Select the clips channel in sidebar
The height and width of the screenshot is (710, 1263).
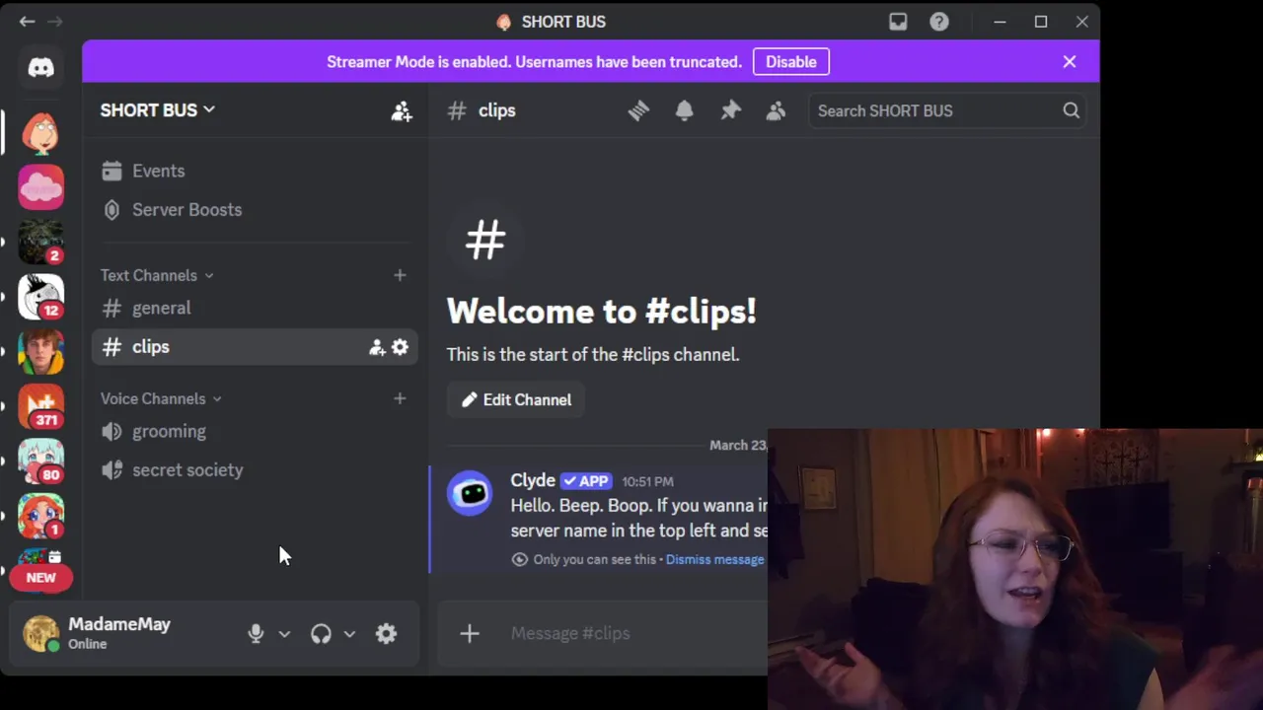tap(255, 347)
